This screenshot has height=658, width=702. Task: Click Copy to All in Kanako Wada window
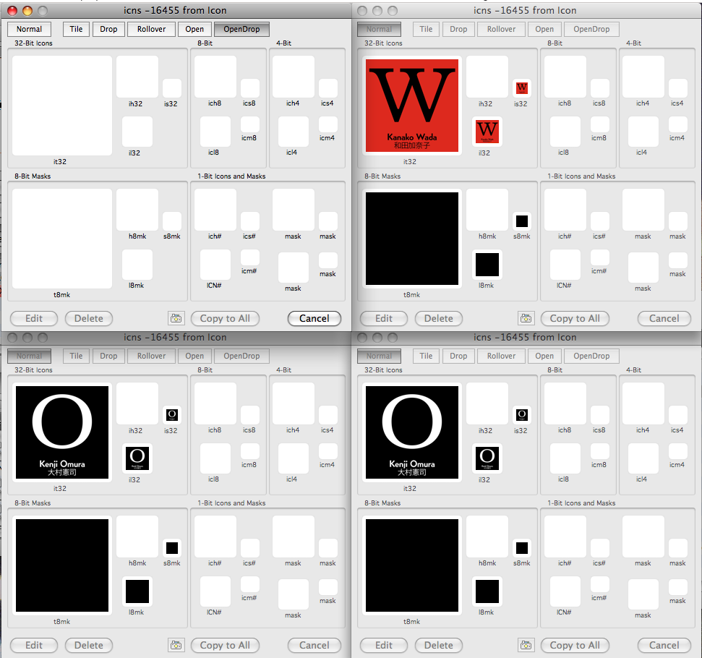pyautogui.click(x=575, y=318)
